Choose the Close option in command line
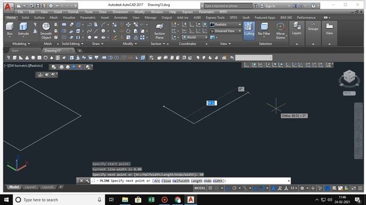Screen dimensions: 366x205 tap(166, 181)
